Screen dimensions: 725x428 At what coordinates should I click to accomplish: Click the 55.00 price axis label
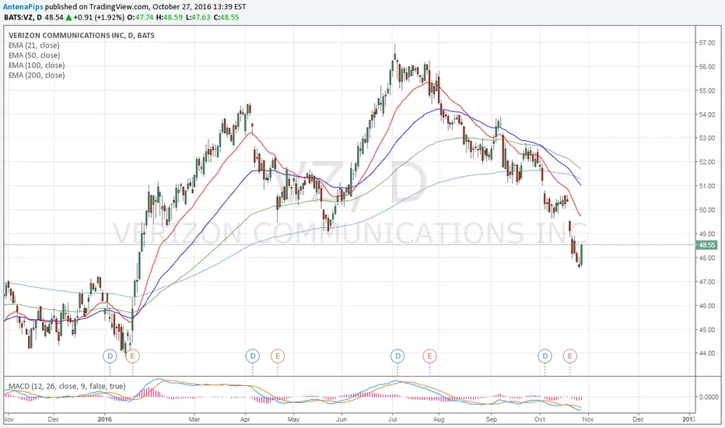coord(707,91)
